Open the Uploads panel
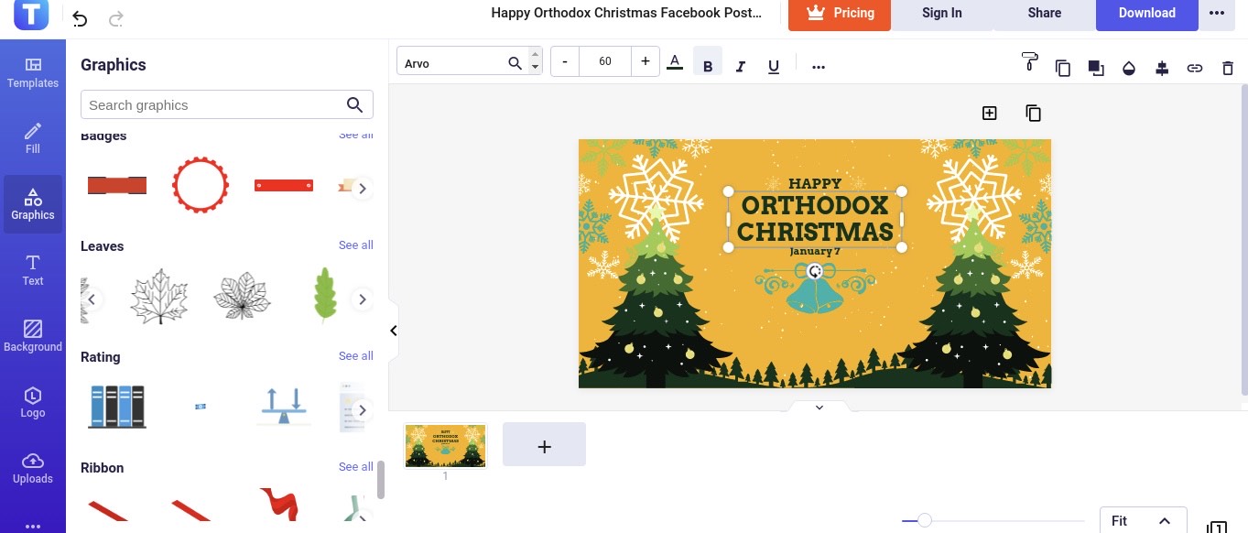1248x533 pixels. pos(33,468)
